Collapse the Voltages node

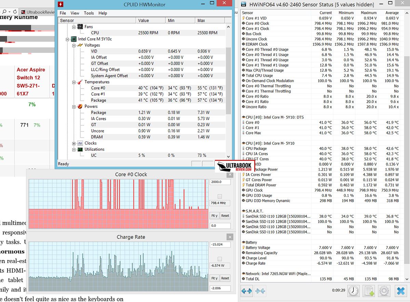tap(74, 45)
